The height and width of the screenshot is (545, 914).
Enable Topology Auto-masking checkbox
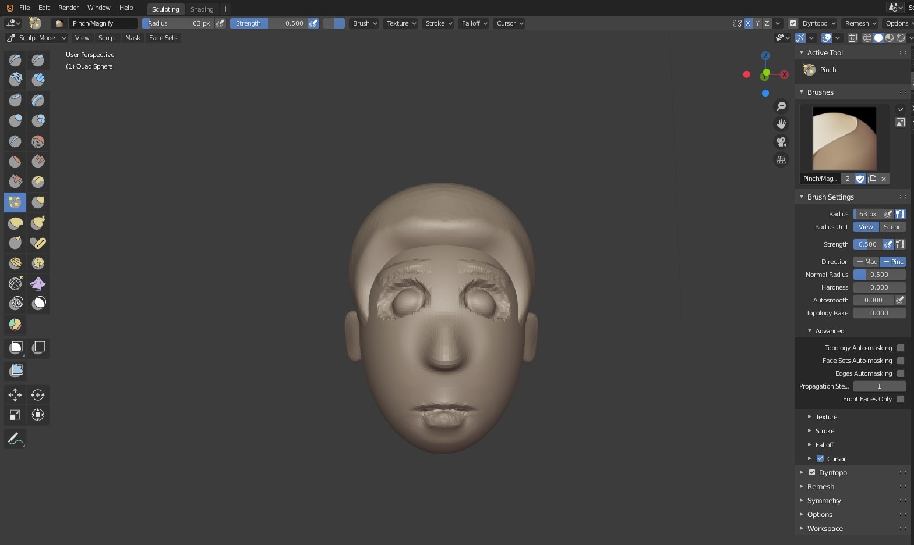(x=901, y=348)
